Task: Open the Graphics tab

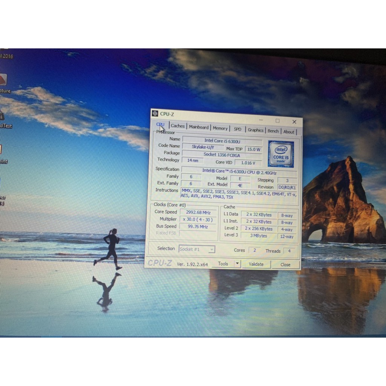Action: coord(256,130)
